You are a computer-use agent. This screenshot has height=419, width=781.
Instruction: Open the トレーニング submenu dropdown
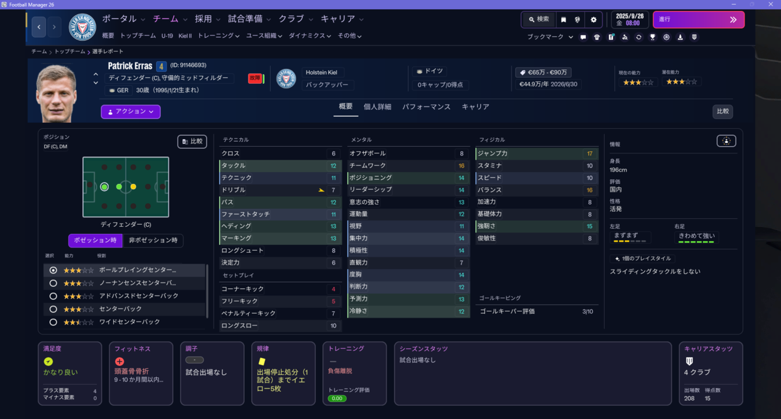coord(219,36)
